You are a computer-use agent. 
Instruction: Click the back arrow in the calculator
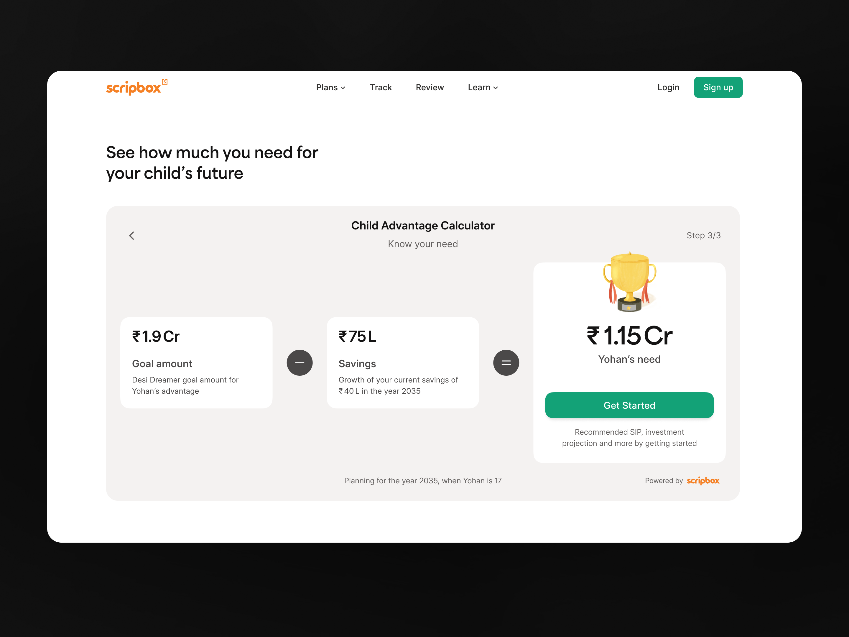(x=132, y=235)
